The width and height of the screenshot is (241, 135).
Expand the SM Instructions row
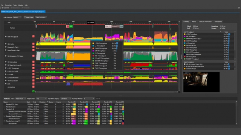pos(6,62)
